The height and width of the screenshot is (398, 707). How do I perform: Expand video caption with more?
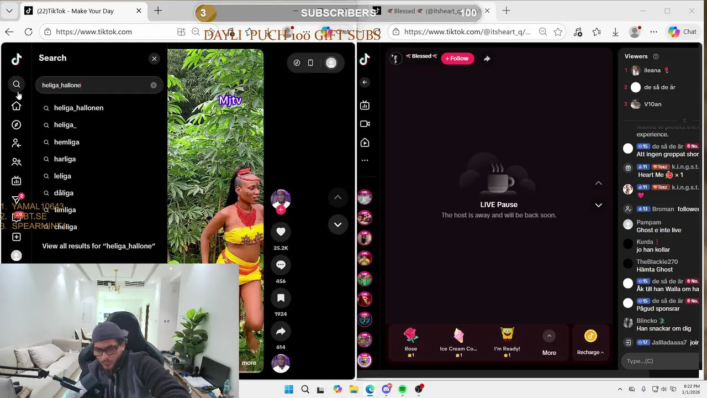249,363
